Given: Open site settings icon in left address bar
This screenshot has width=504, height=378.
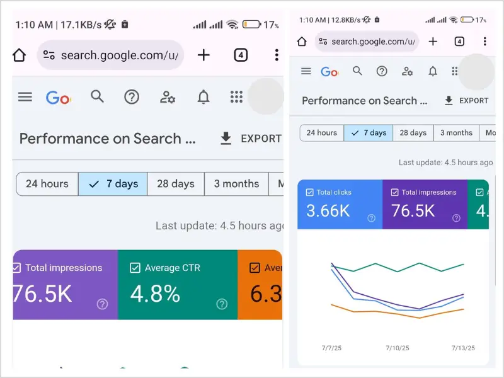Looking at the screenshot, I should pos(49,55).
